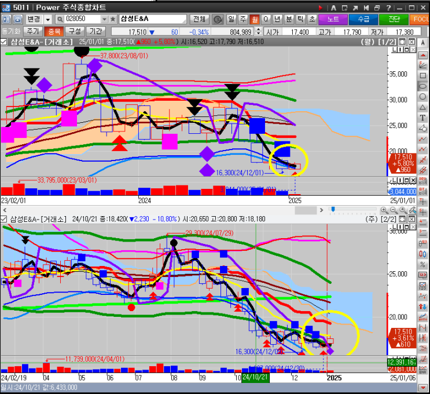This screenshot has height=394, width=430.
Task: Expand sidebar down with red down arrow
Action: pyautogui.click(x=422, y=387)
